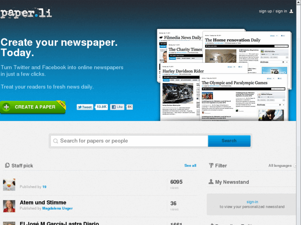Click the 6095 views count
Image resolution: width=301 pixels, height=225 pixels.
[x=176, y=182]
